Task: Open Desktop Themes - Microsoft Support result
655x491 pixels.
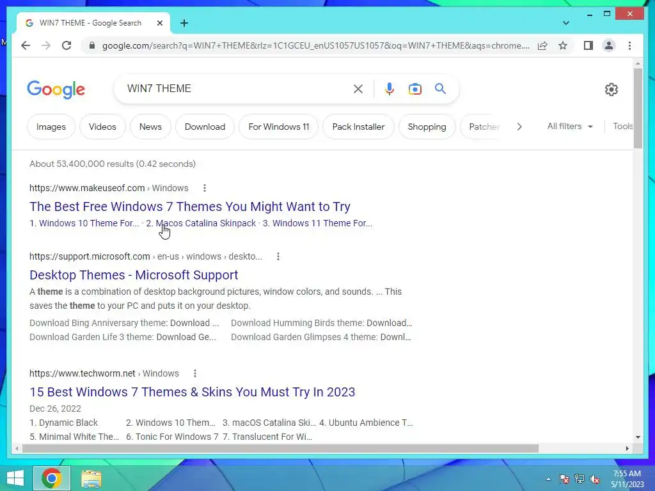Action: click(x=134, y=275)
